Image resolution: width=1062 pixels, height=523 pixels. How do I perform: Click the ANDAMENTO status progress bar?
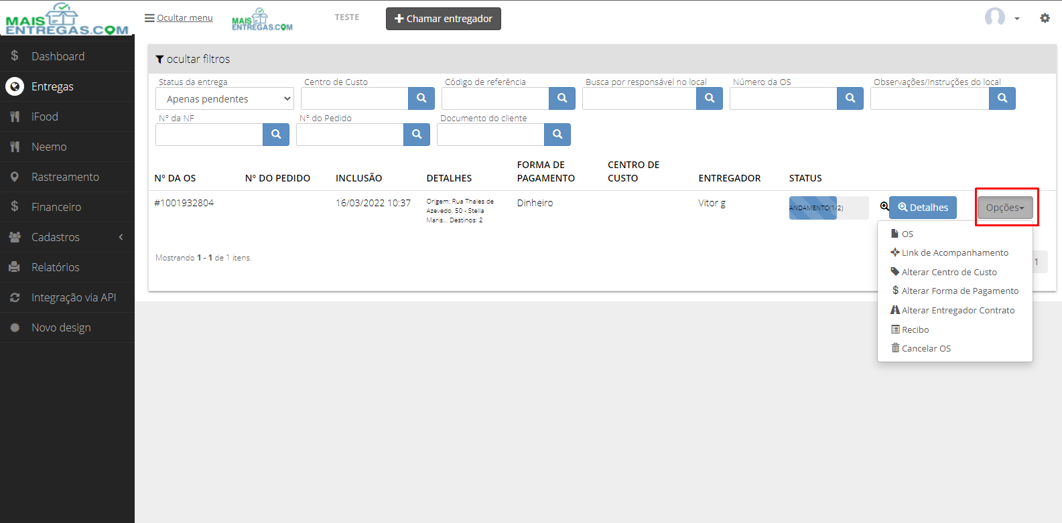click(x=829, y=208)
